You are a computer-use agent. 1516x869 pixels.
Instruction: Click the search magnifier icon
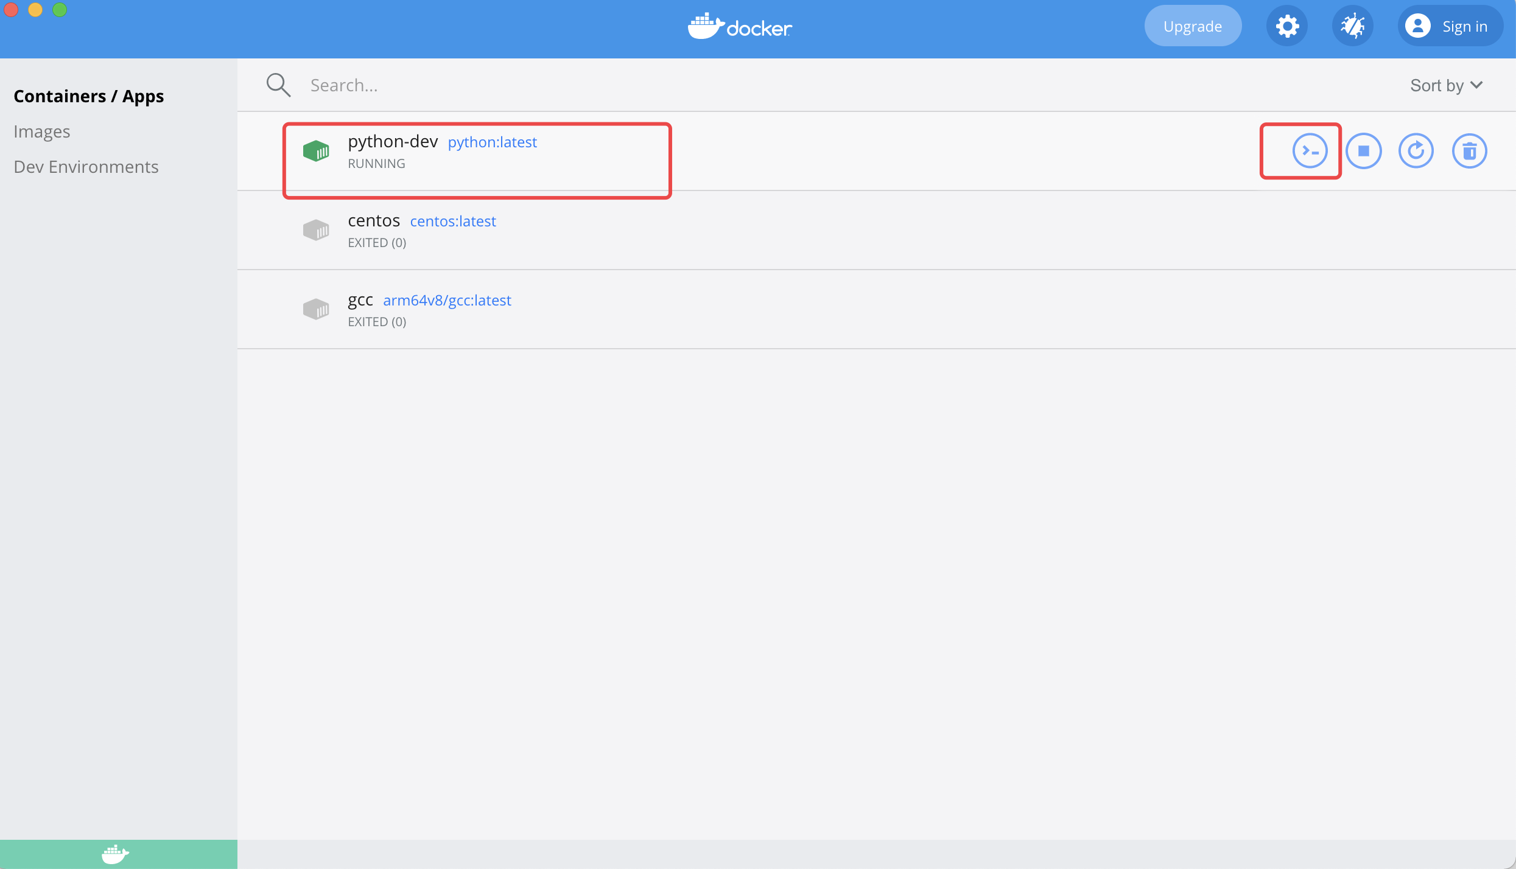tap(278, 85)
